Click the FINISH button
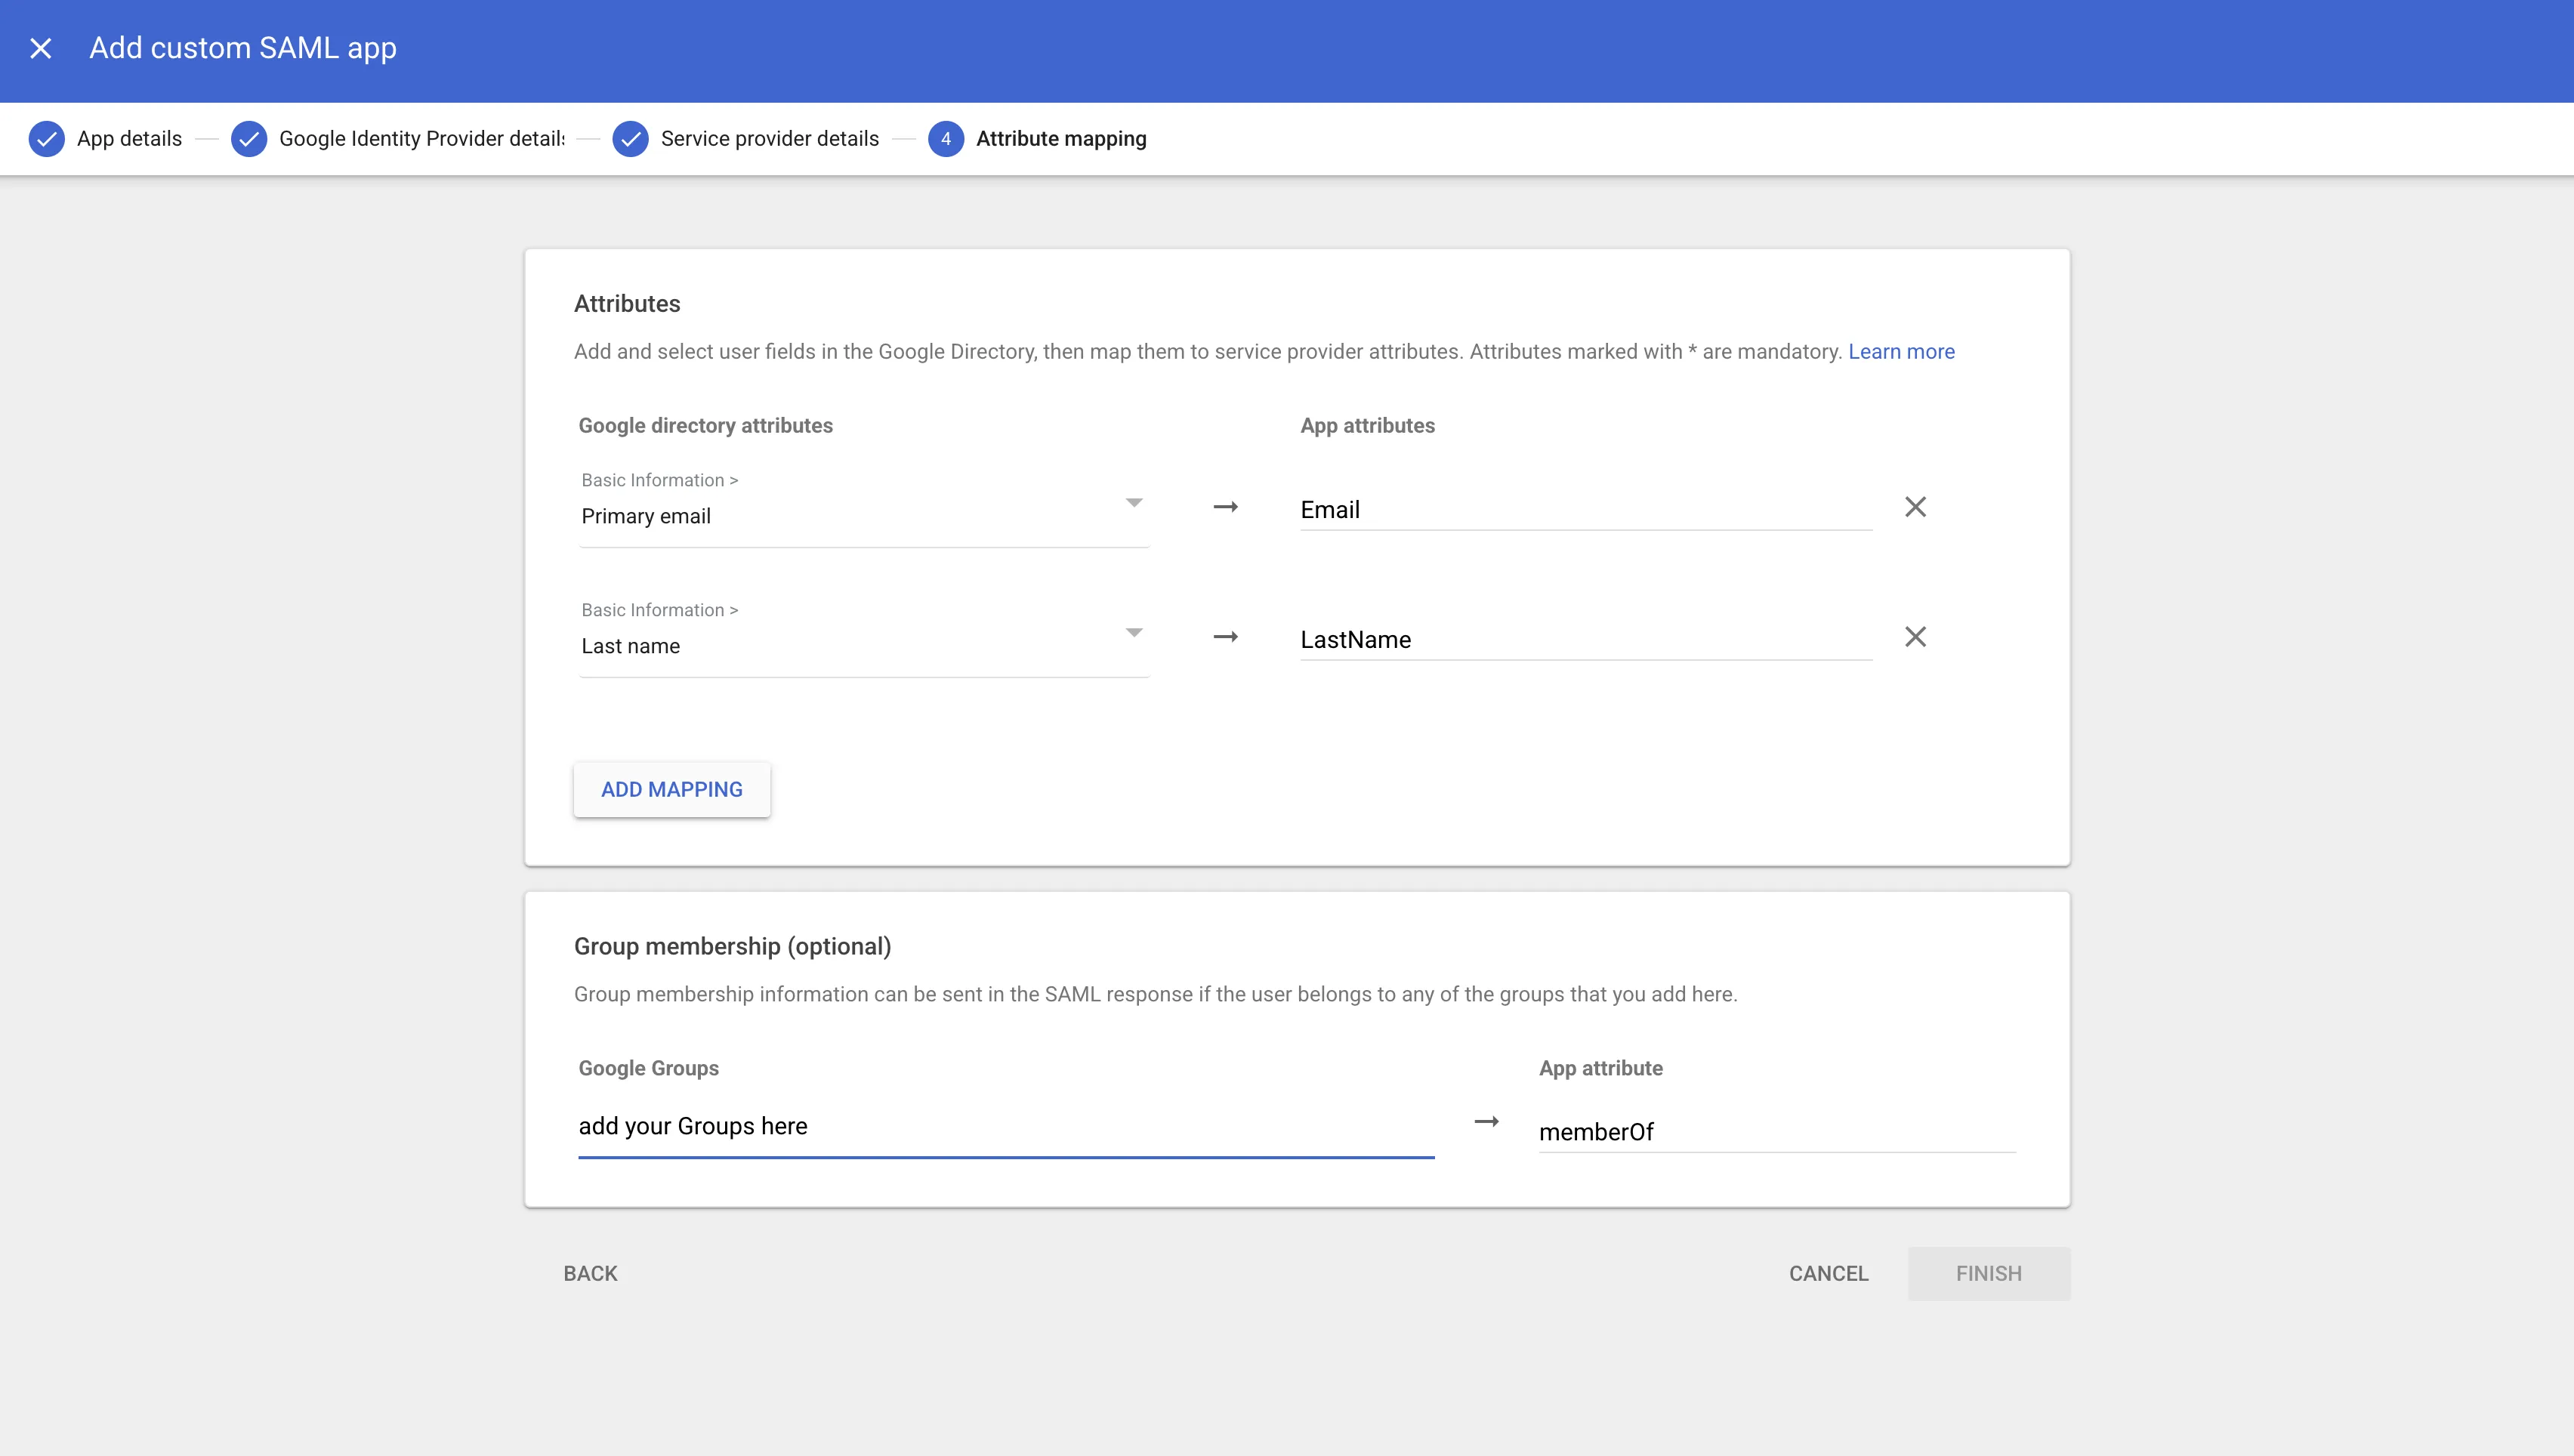The width and height of the screenshot is (2574, 1456). (x=1988, y=1274)
